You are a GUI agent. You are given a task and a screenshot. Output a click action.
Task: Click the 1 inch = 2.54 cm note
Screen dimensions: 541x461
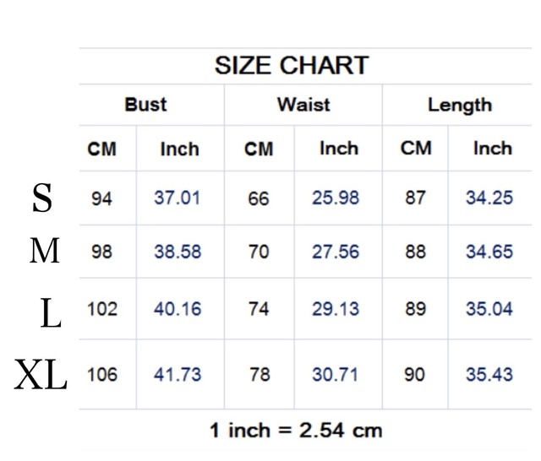pos(296,431)
